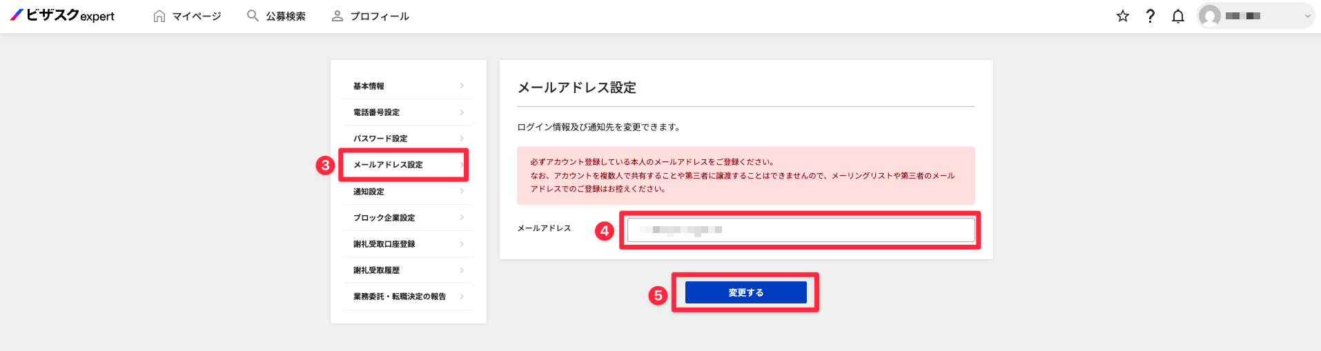Click the magnifier icon beside 公募検索
This screenshot has width=1321, height=351.
coord(253,15)
